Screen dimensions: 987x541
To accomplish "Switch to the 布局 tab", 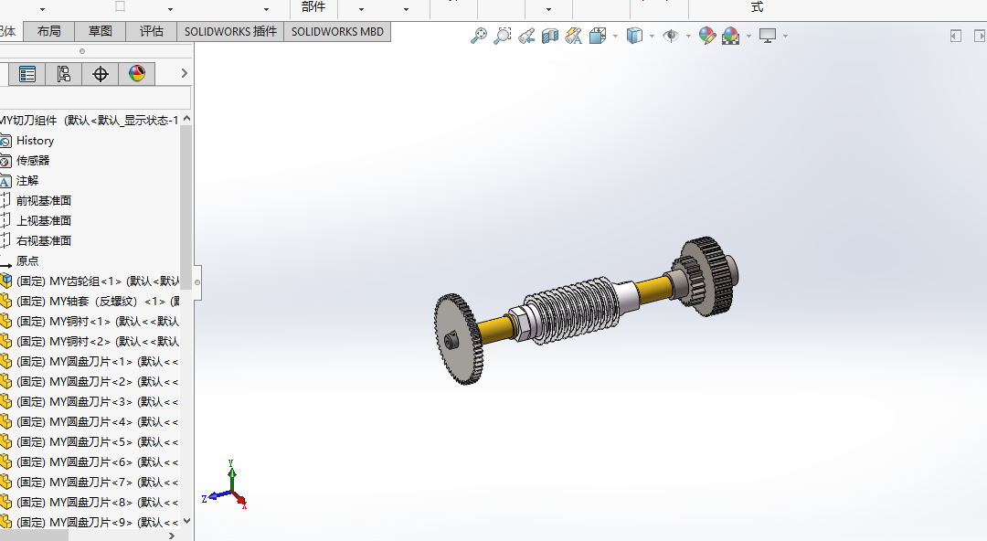I will coord(48,31).
